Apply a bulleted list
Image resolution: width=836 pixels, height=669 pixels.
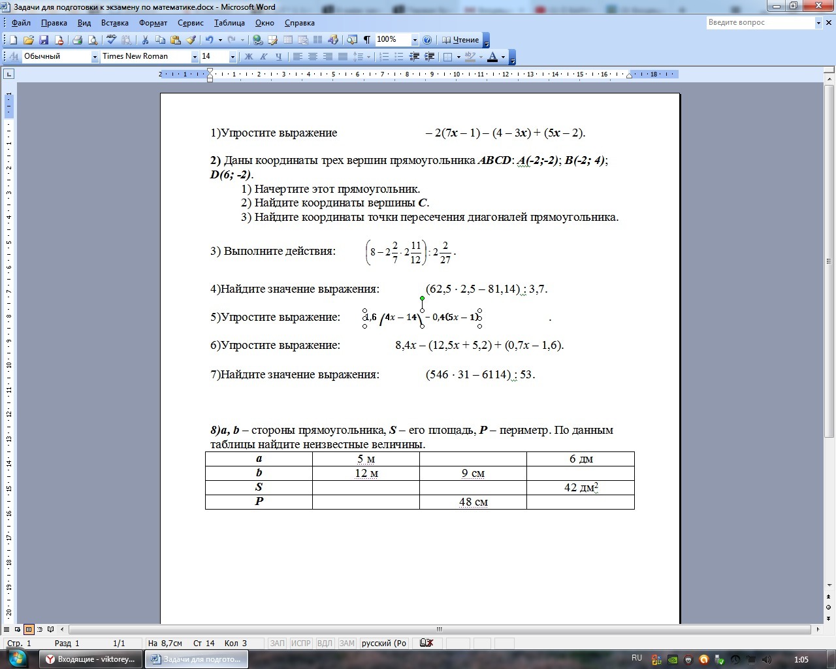399,57
